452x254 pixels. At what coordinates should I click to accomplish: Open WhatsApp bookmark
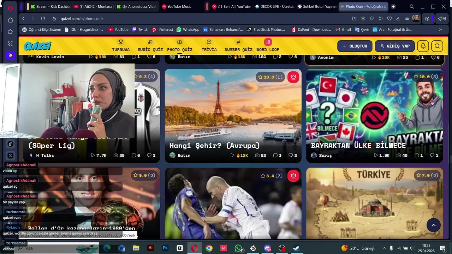pyautogui.click(x=188, y=30)
